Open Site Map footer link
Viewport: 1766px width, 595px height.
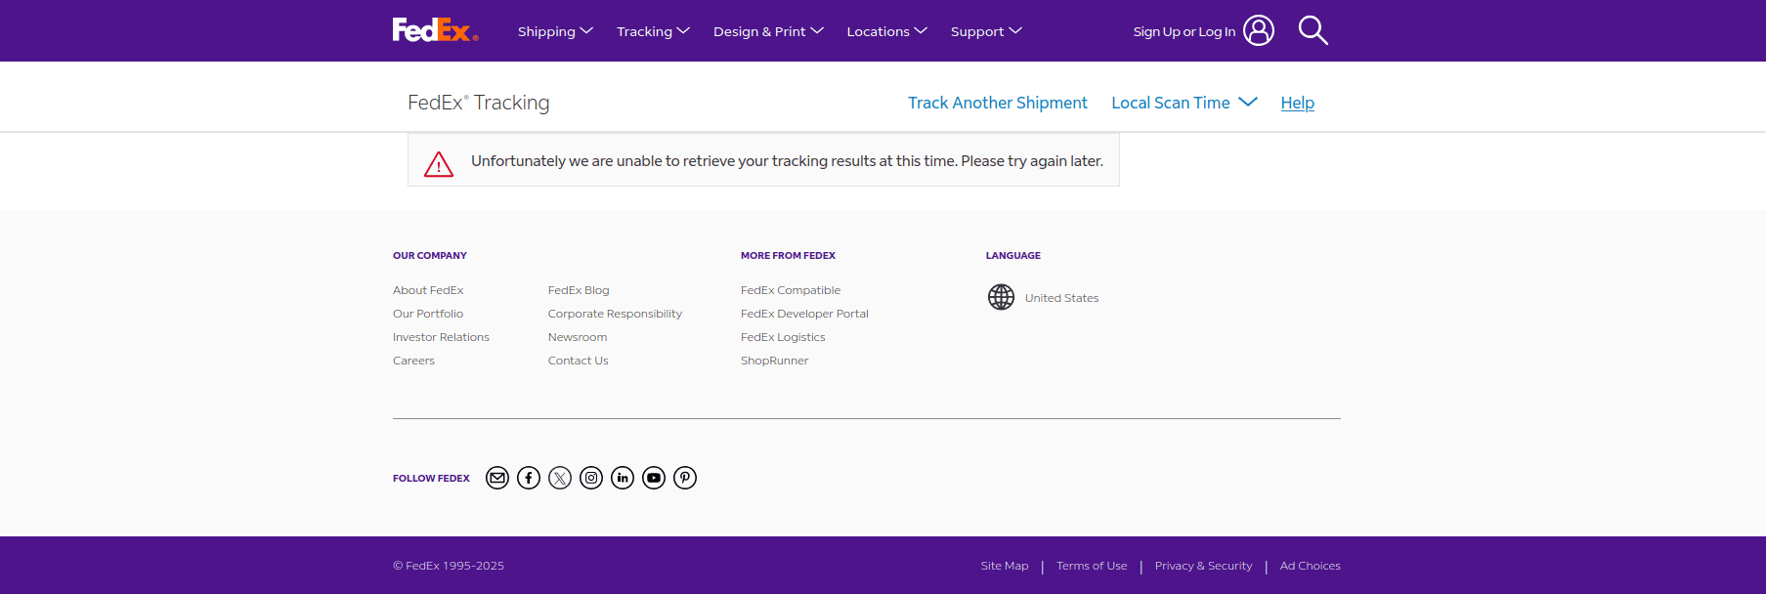click(x=1005, y=566)
